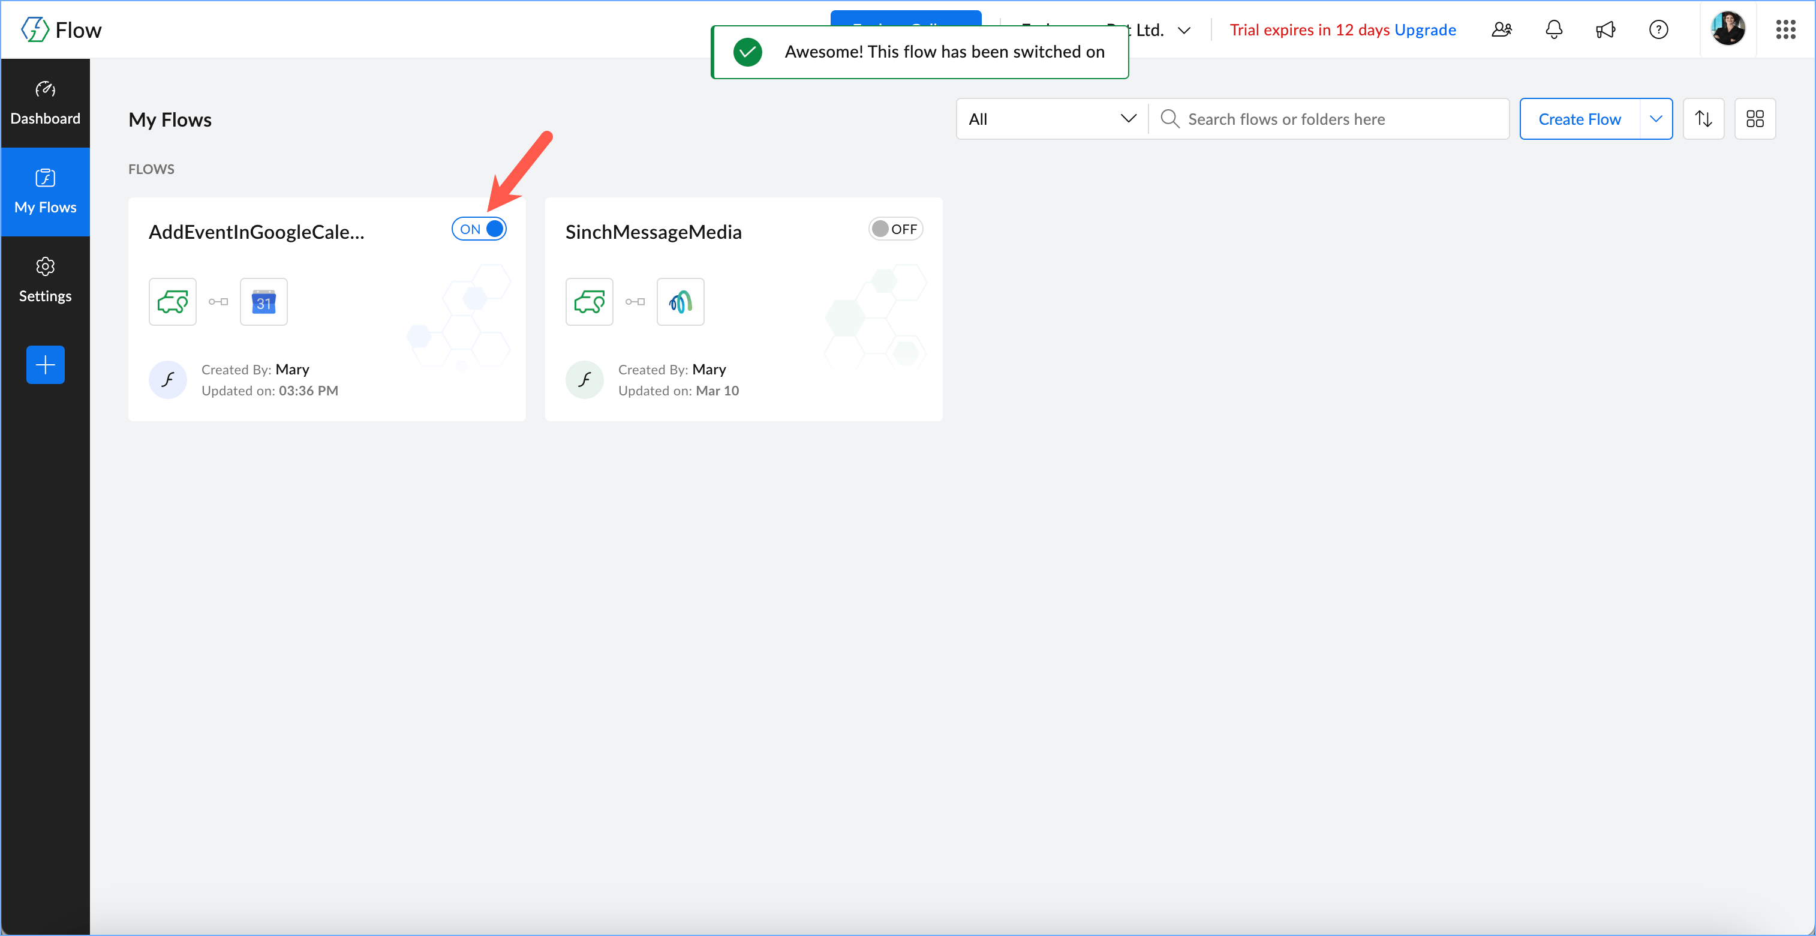Turn off the AddEventInGoogleCalendar flow toggle
The image size is (1816, 936).
(479, 229)
